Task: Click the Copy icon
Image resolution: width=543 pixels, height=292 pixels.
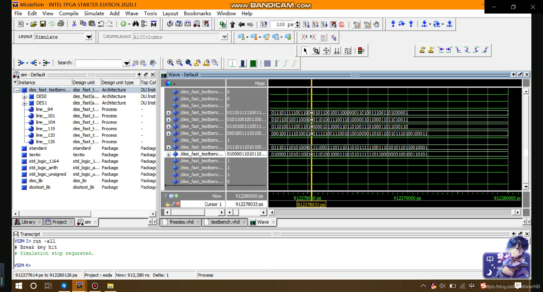Action: point(83,24)
